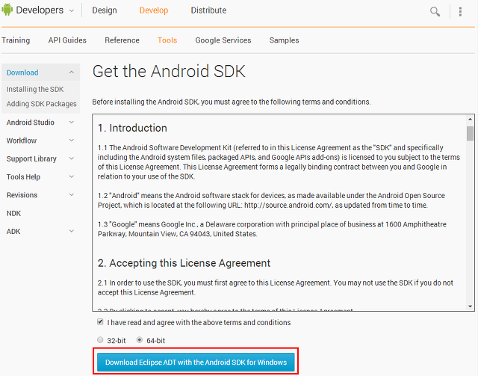Open Support Library sidebar item
Viewport: 478px width, 376px height.
(x=31, y=159)
